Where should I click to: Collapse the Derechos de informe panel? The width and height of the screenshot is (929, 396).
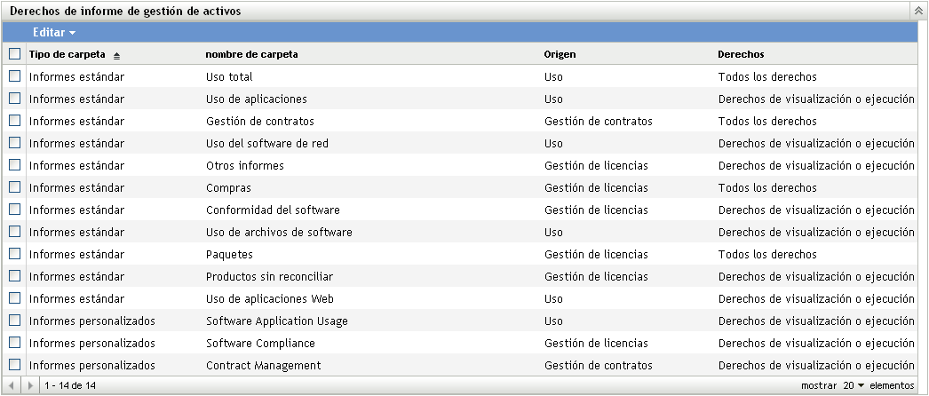pos(917,12)
